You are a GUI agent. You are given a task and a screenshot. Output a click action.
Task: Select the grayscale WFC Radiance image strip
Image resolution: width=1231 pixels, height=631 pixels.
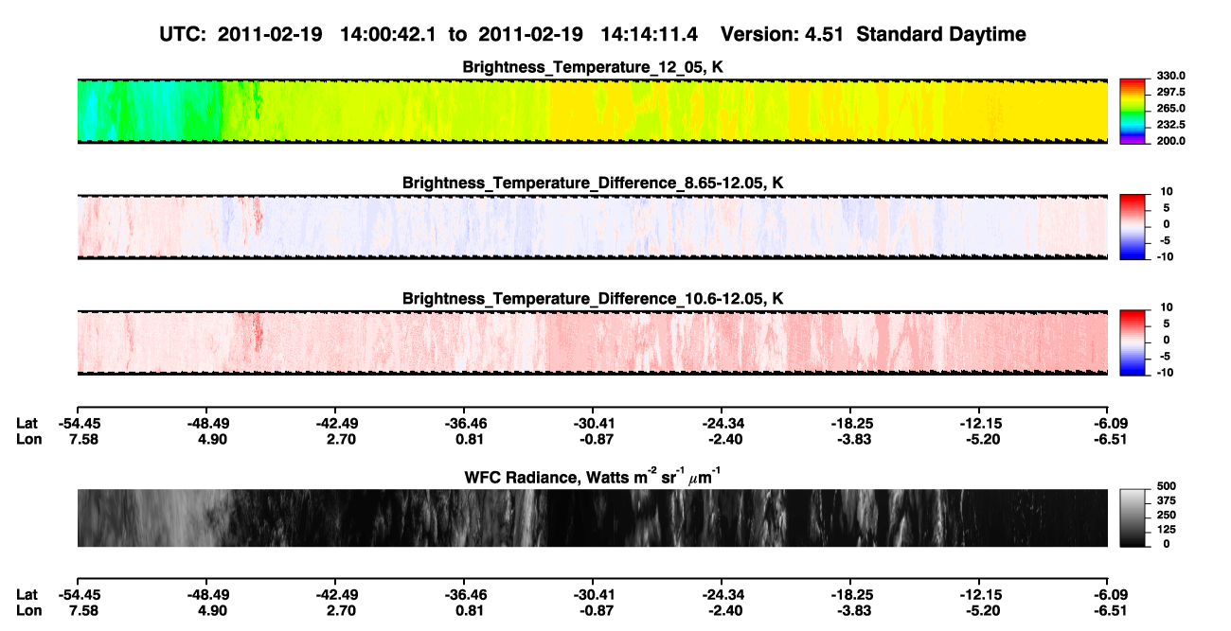[593, 517]
